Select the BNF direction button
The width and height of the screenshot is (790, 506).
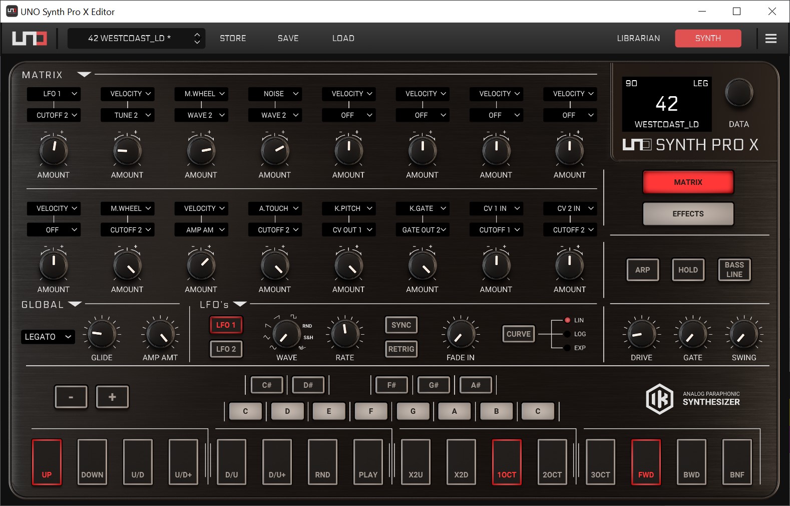(737, 462)
